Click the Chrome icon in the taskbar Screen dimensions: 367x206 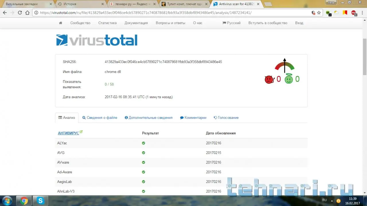(24, 201)
